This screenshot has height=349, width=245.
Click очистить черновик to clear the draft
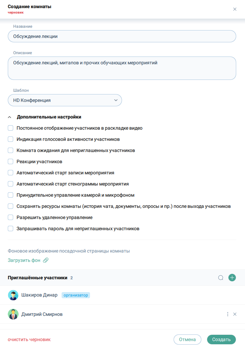pyautogui.click(x=29, y=339)
